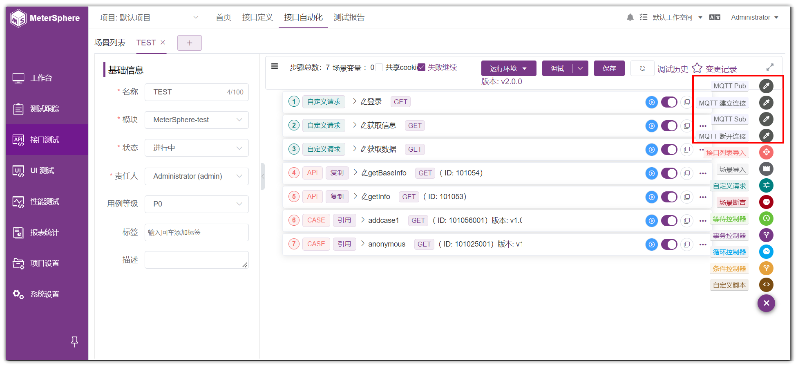Screen dimensions: 798x368
Task: Click the blue 循环控制器 icon
Action: 766,251
